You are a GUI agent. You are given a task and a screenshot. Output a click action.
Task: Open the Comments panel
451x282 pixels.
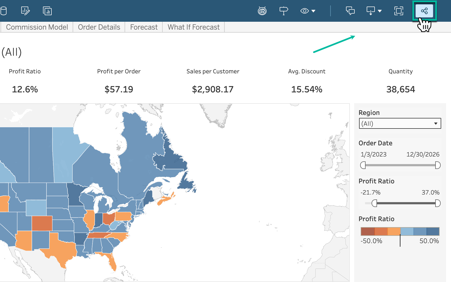[x=350, y=11]
